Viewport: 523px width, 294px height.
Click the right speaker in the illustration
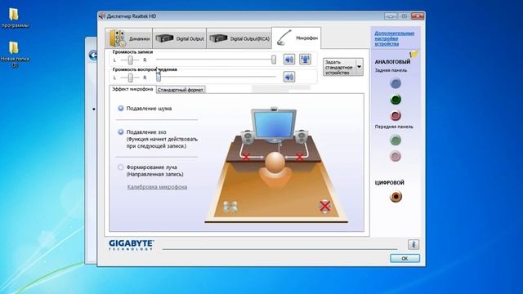click(302, 136)
